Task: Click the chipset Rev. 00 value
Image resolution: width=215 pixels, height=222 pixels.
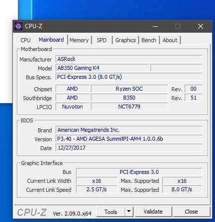Action: tap(193, 89)
